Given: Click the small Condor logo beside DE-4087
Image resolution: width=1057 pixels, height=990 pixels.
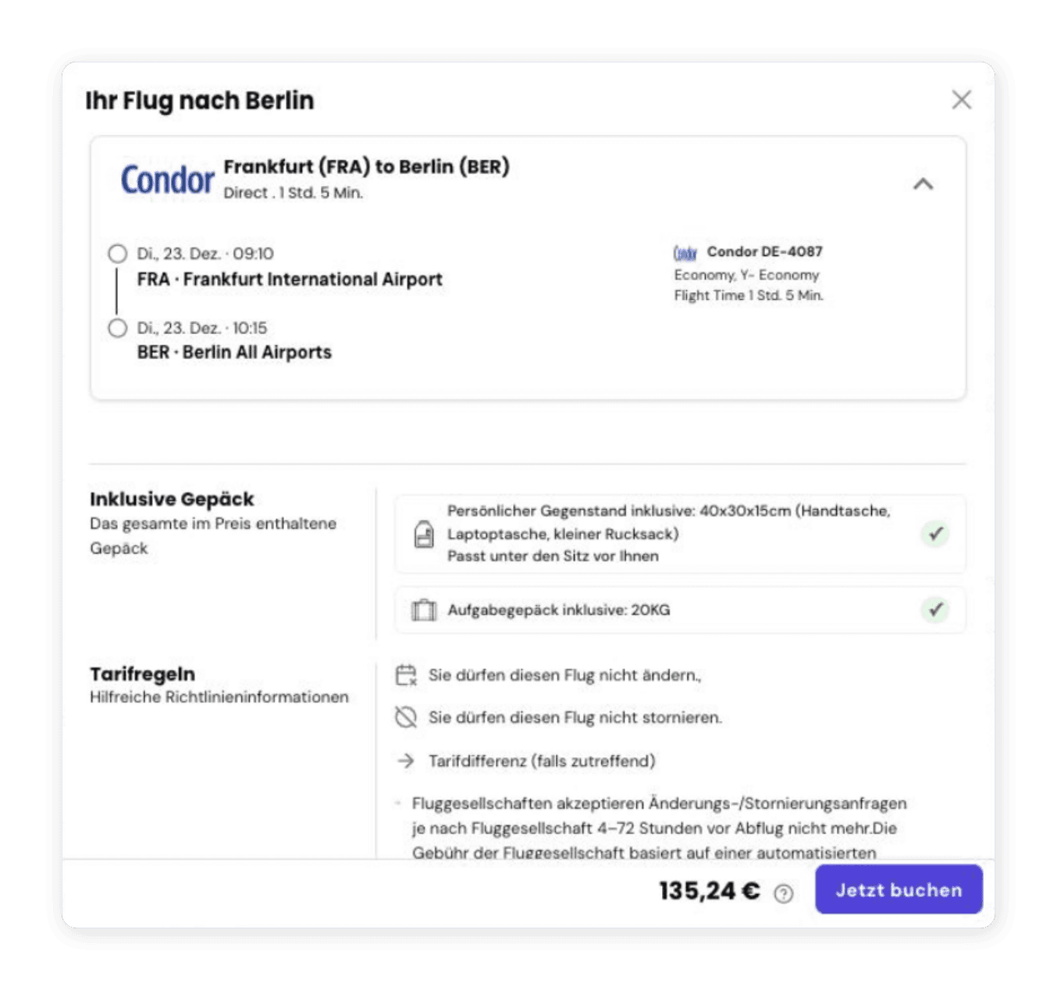Looking at the screenshot, I should click(685, 253).
